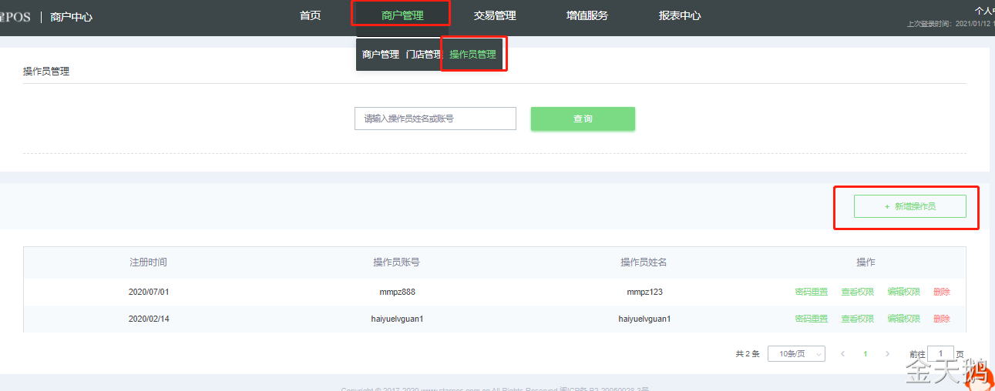Open the 首页 navigation item
Screen dimensions: 995x391
click(x=310, y=15)
